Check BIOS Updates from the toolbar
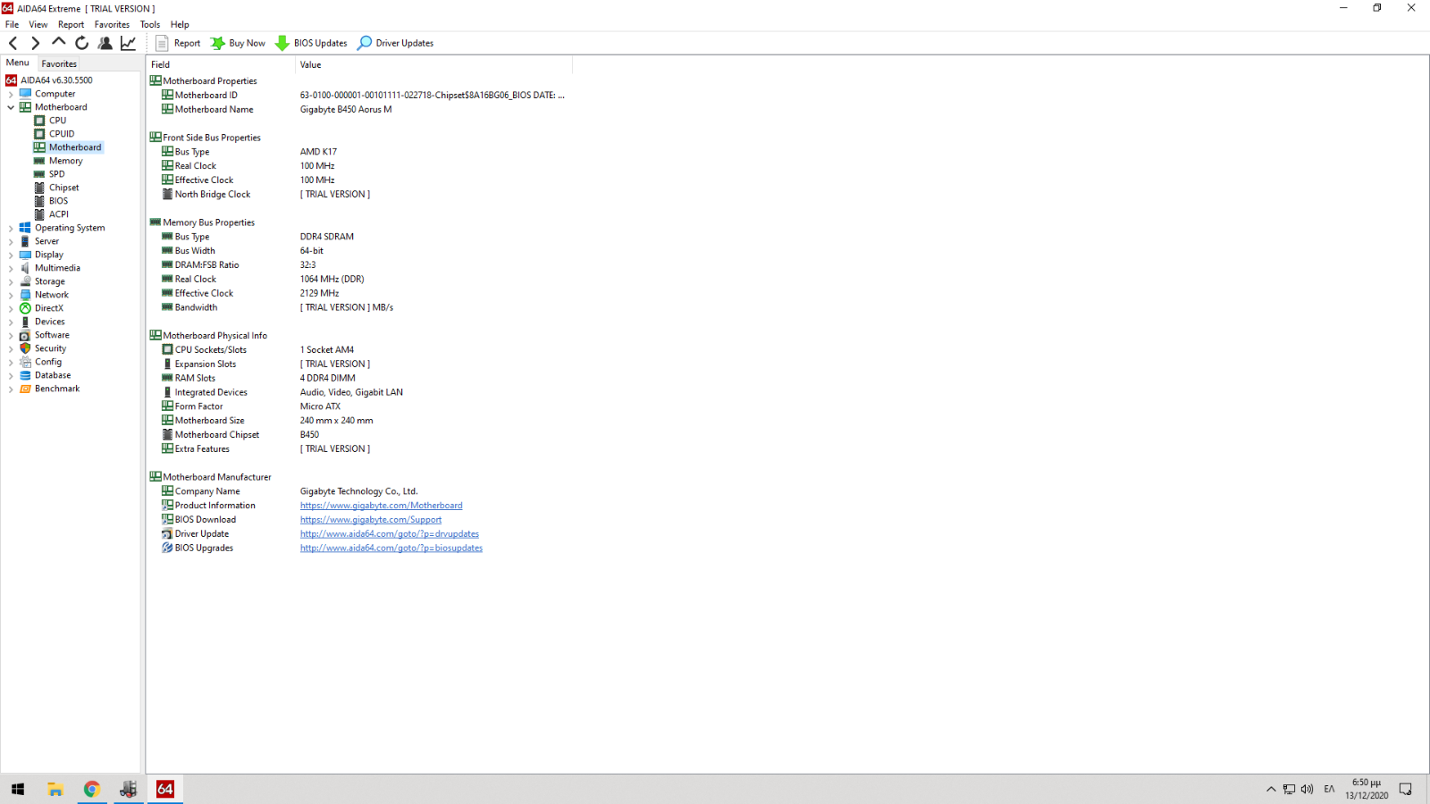 pyautogui.click(x=311, y=43)
